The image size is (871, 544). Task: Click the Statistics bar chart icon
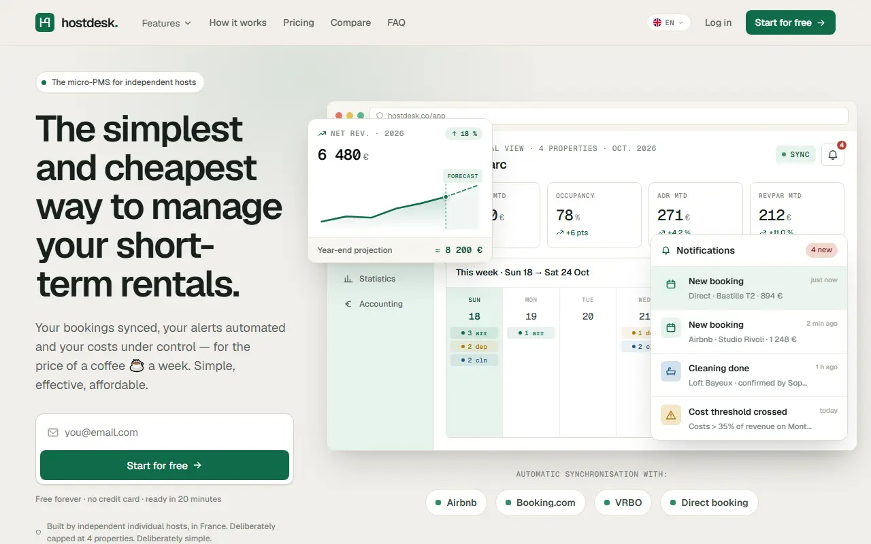pos(348,279)
